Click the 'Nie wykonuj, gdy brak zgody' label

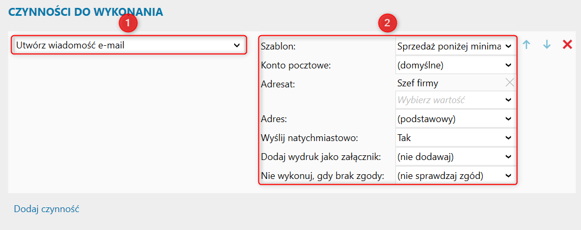323,175
